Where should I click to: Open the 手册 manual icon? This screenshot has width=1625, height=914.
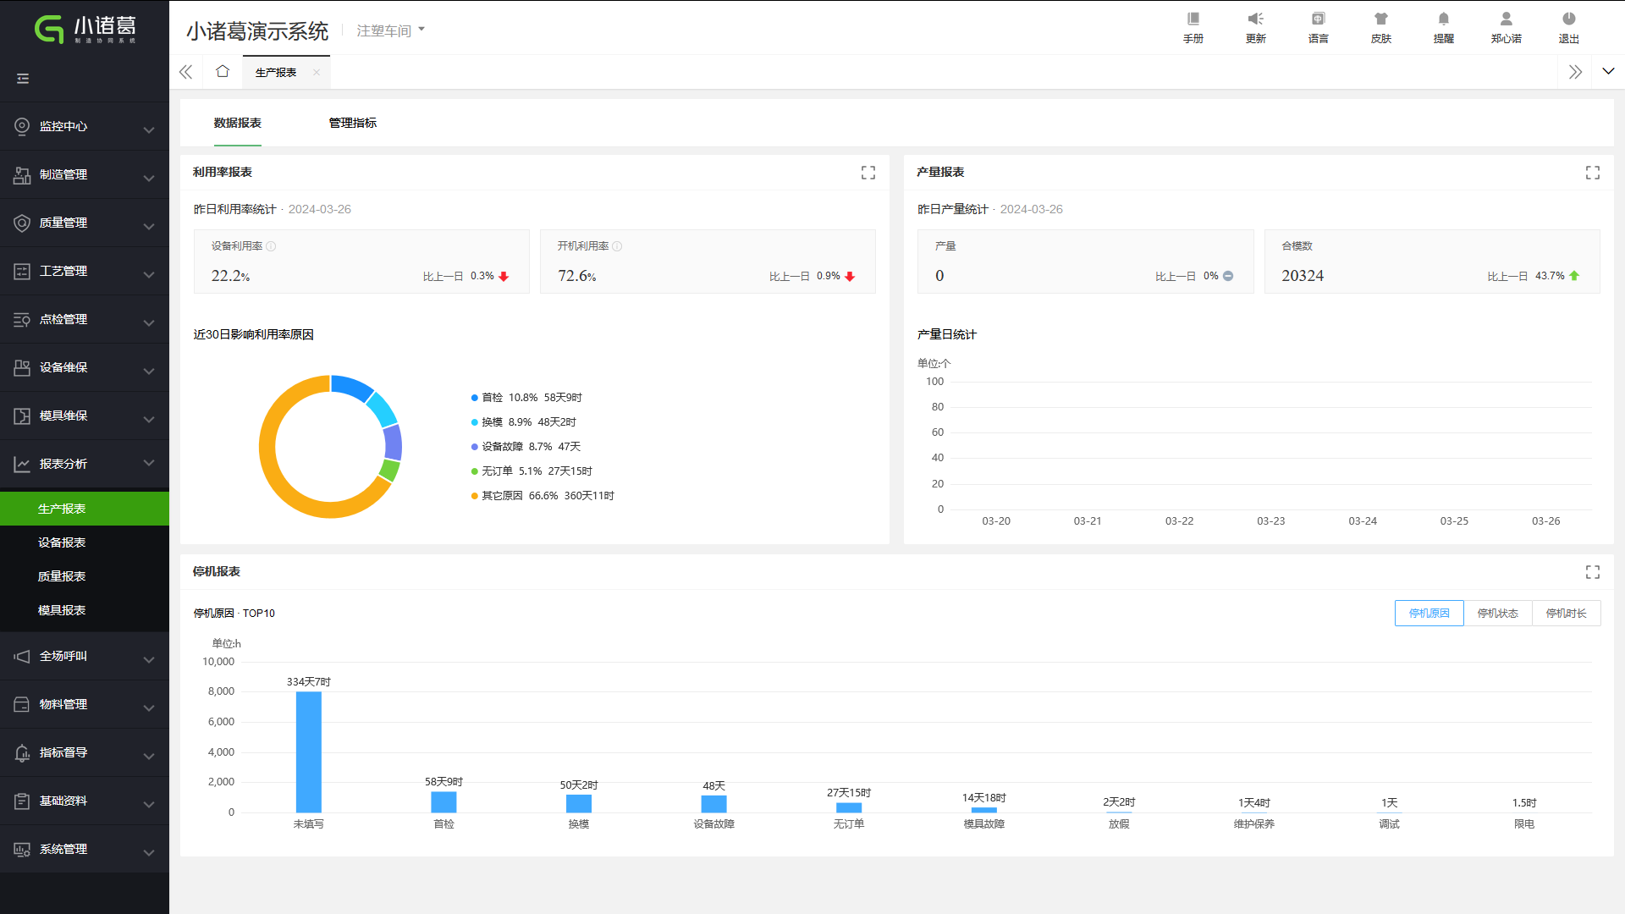(x=1193, y=19)
